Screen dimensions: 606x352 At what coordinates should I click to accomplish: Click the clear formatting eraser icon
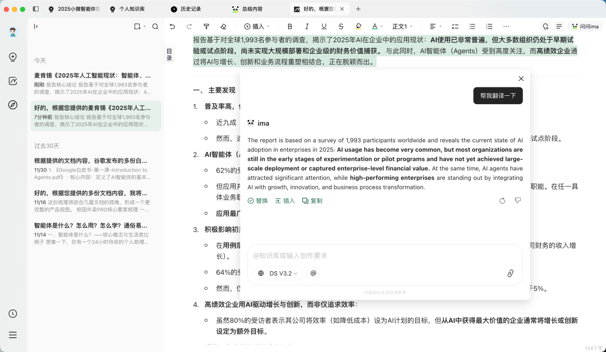pyautogui.click(x=223, y=26)
